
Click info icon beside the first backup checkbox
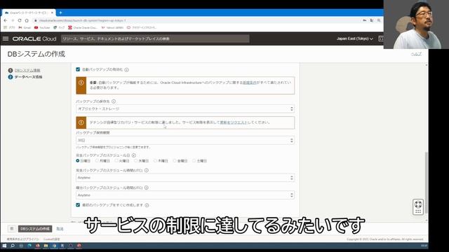[x=147, y=205]
